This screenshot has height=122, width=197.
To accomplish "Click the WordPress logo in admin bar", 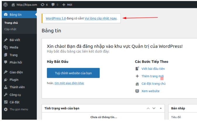I will click(5, 5).
